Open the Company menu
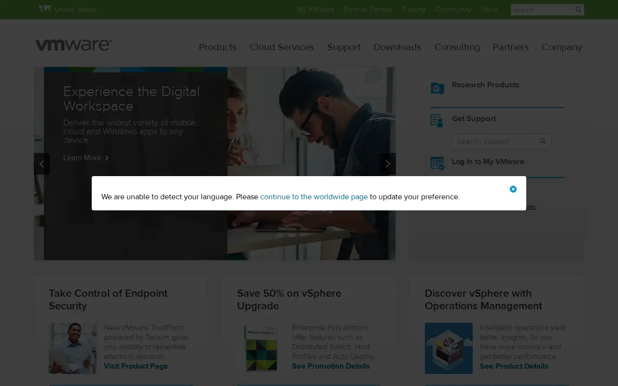The width and height of the screenshot is (618, 386). (x=562, y=47)
